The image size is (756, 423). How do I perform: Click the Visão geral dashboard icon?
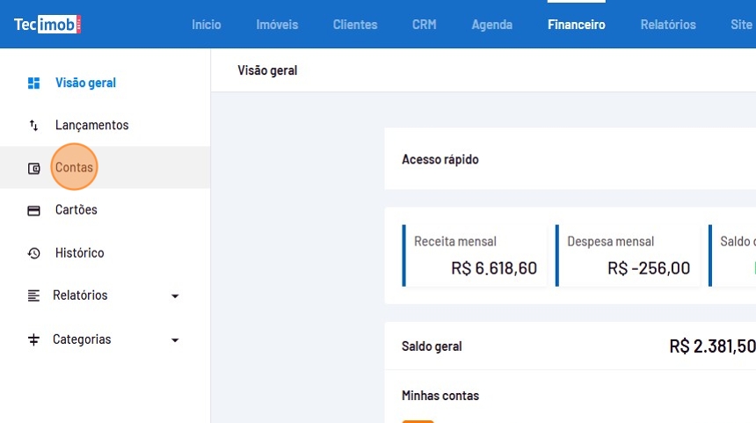coord(34,84)
